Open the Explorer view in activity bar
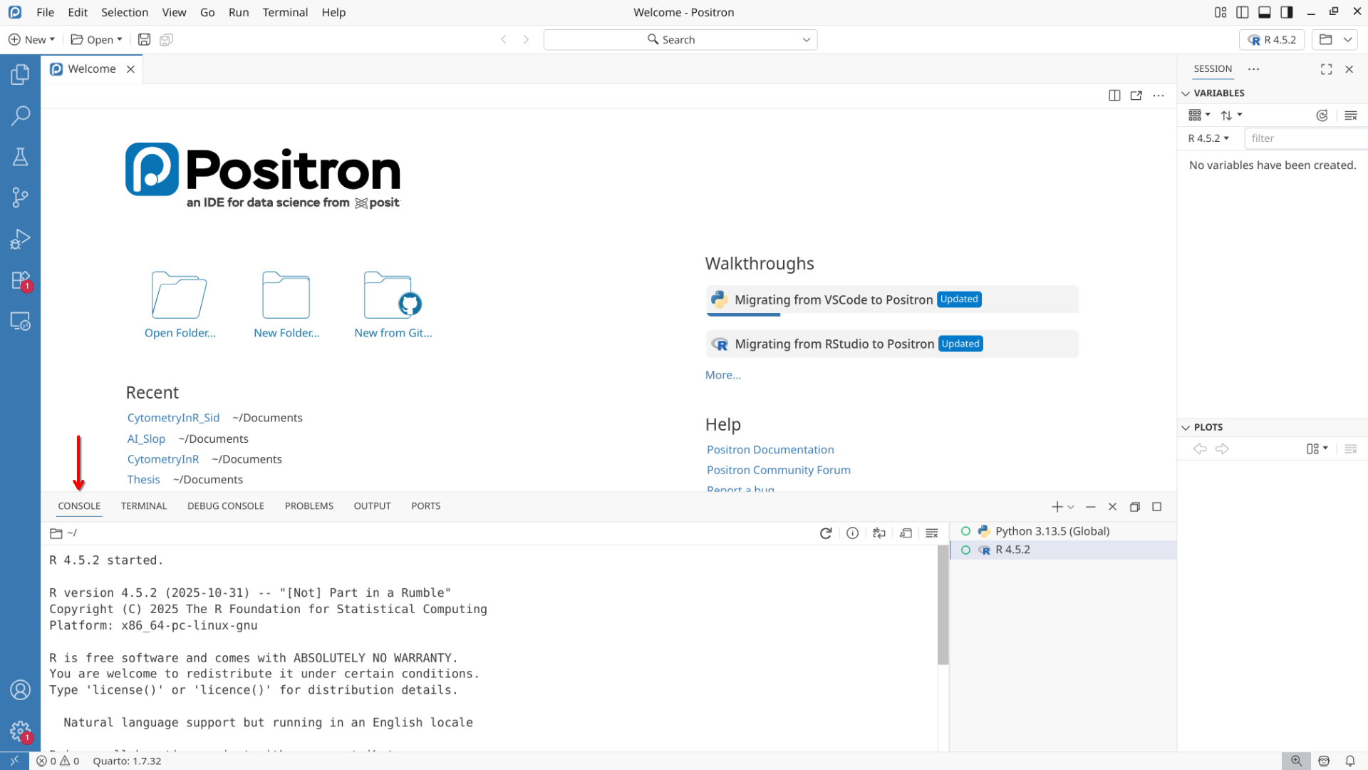Viewport: 1368px width, 770px height. [x=20, y=74]
